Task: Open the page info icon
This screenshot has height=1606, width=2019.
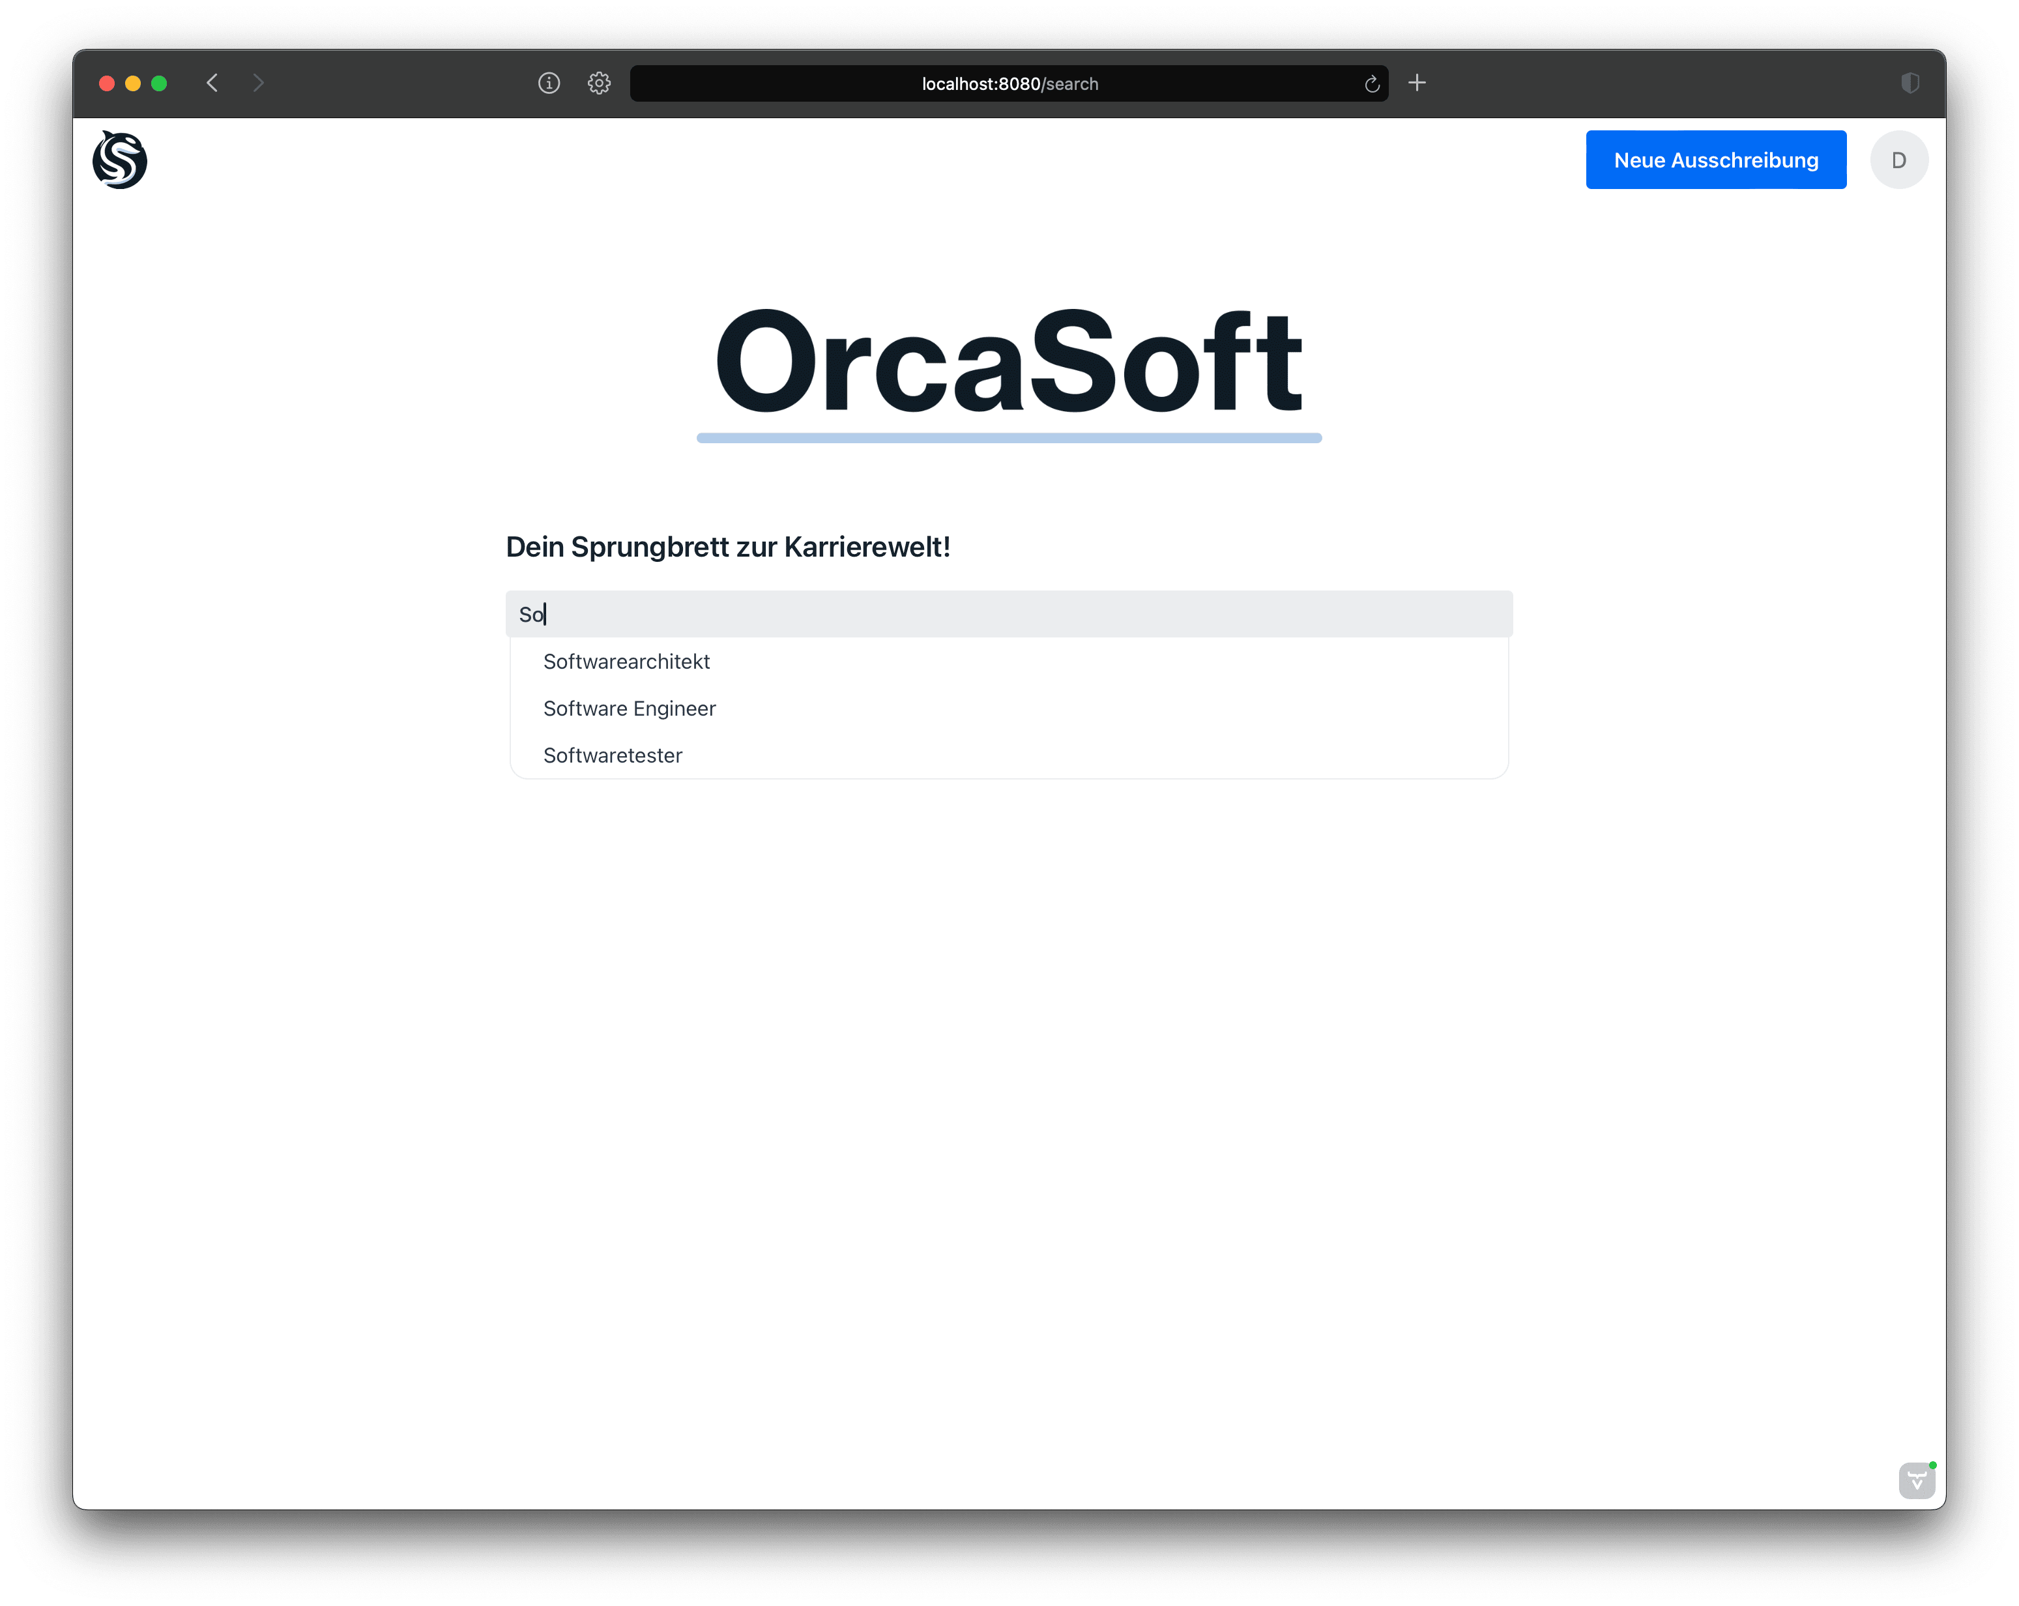Action: [x=549, y=83]
